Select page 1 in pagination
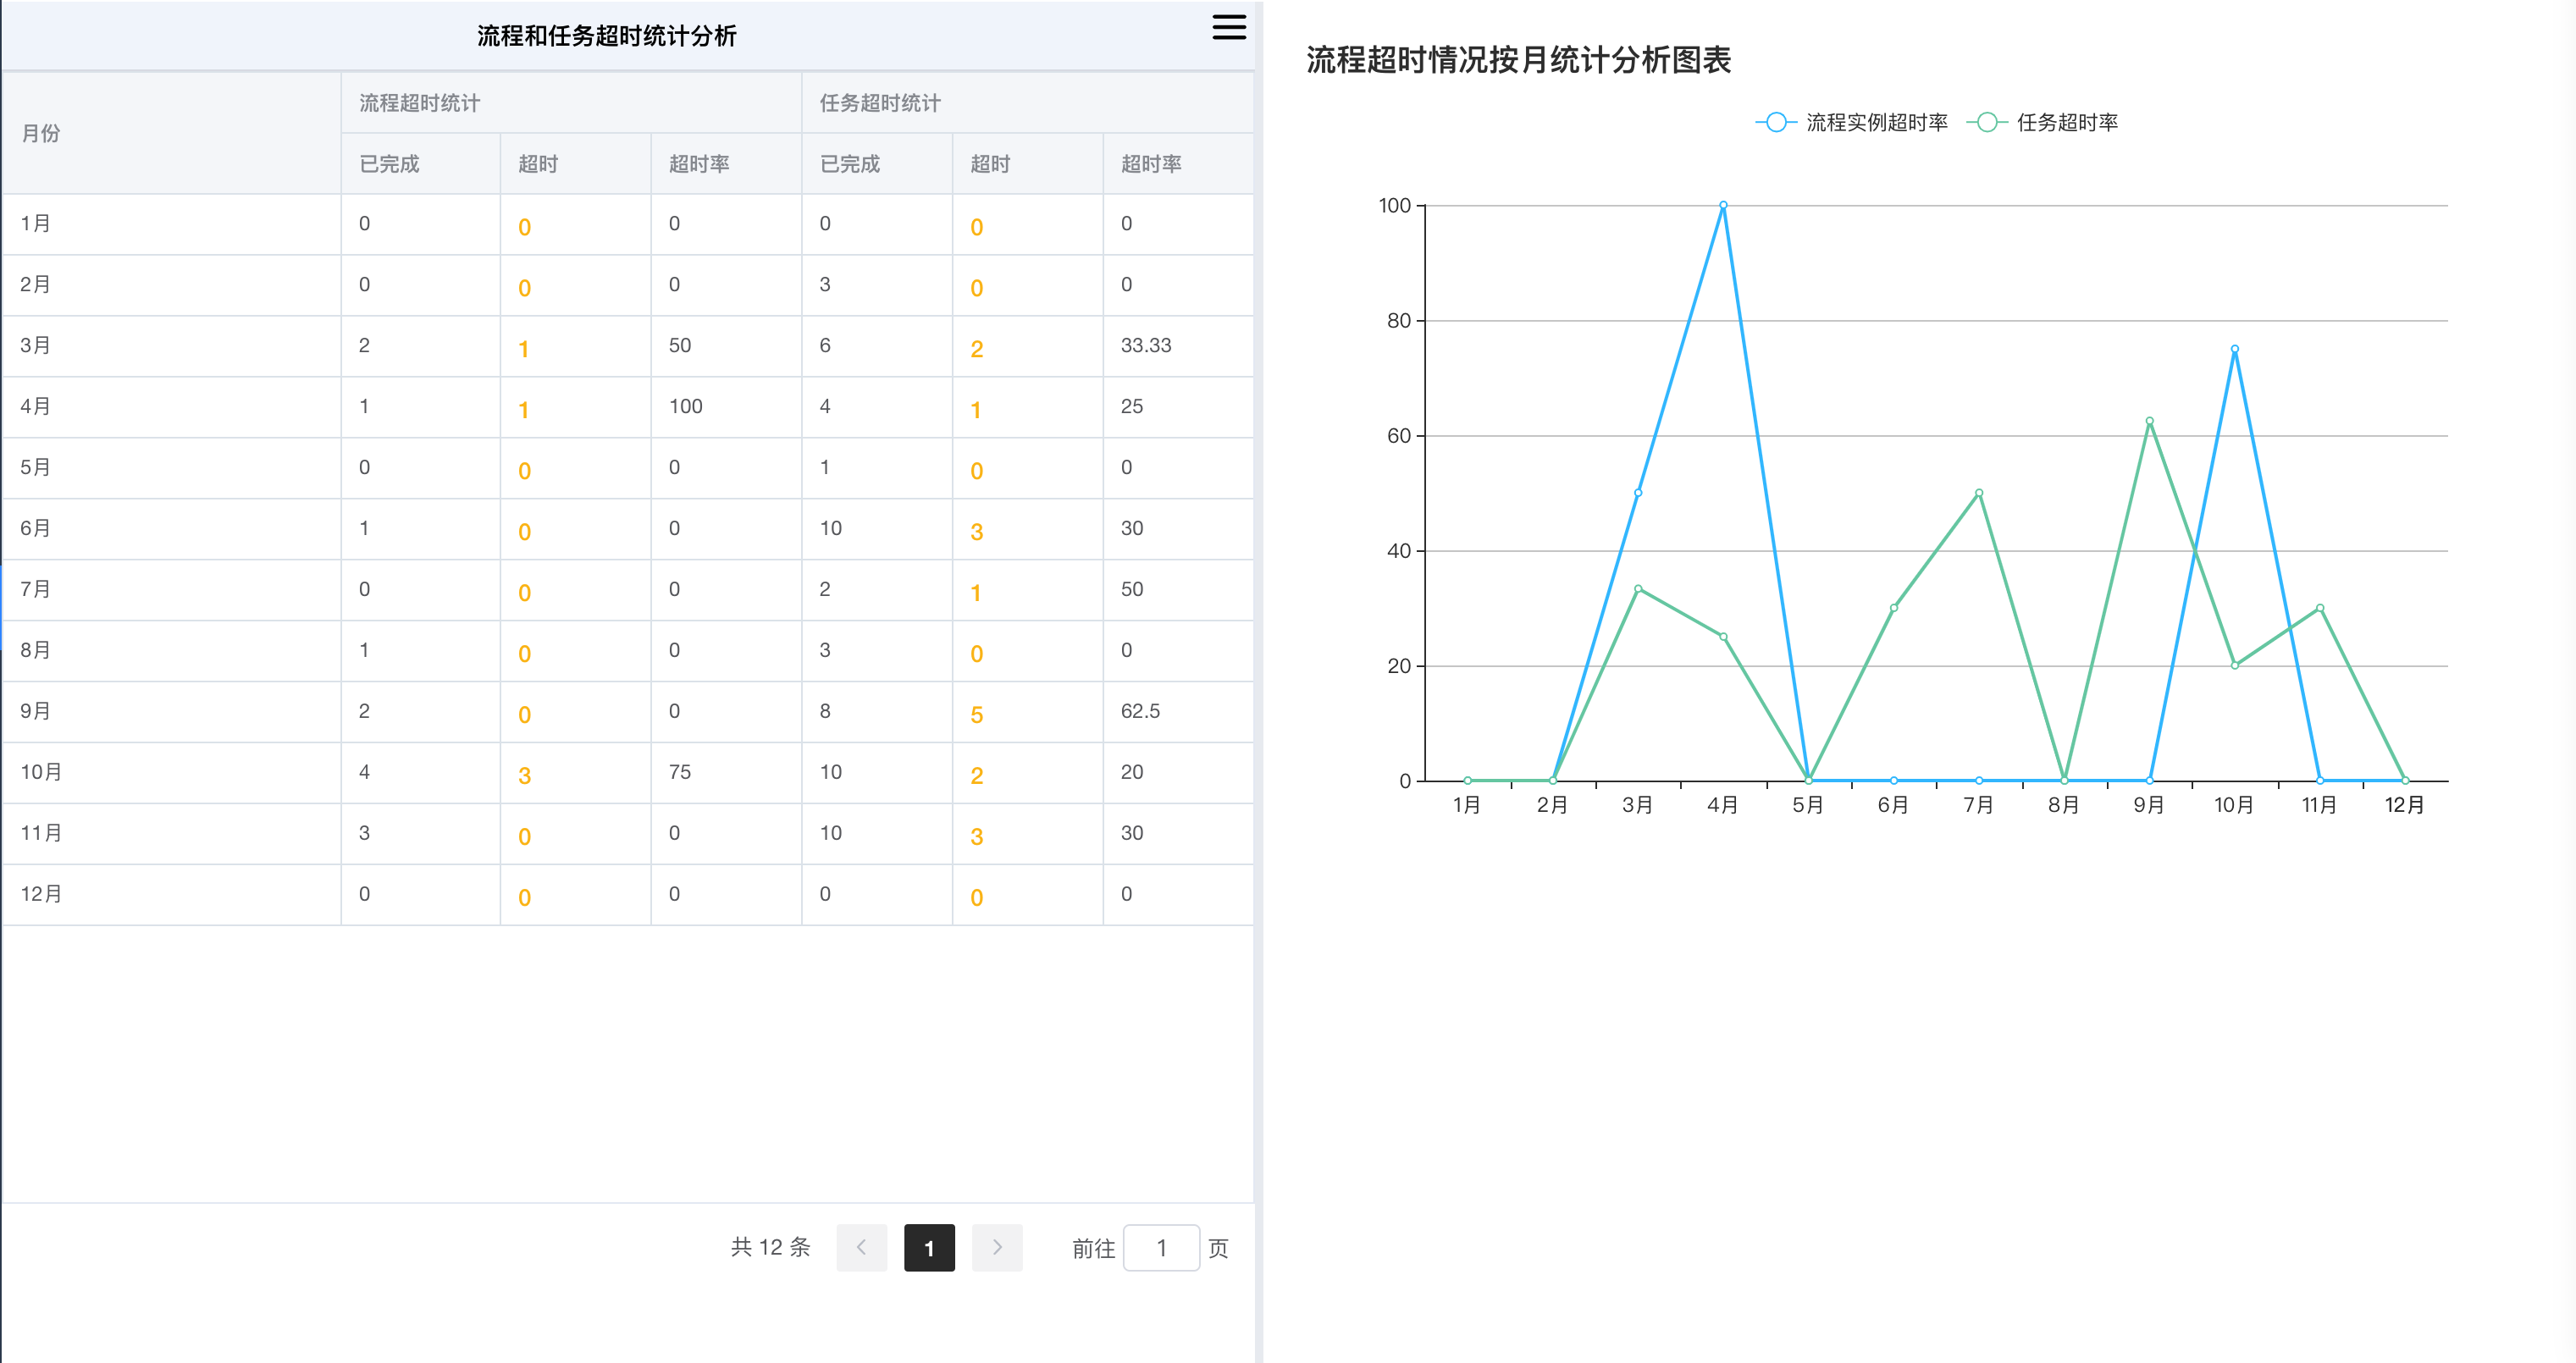 pyautogui.click(x=929, y=1247)
